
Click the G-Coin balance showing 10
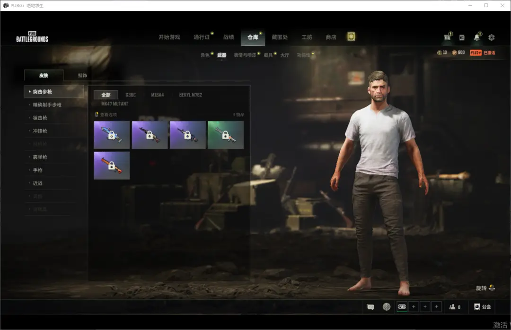point(442,52)
